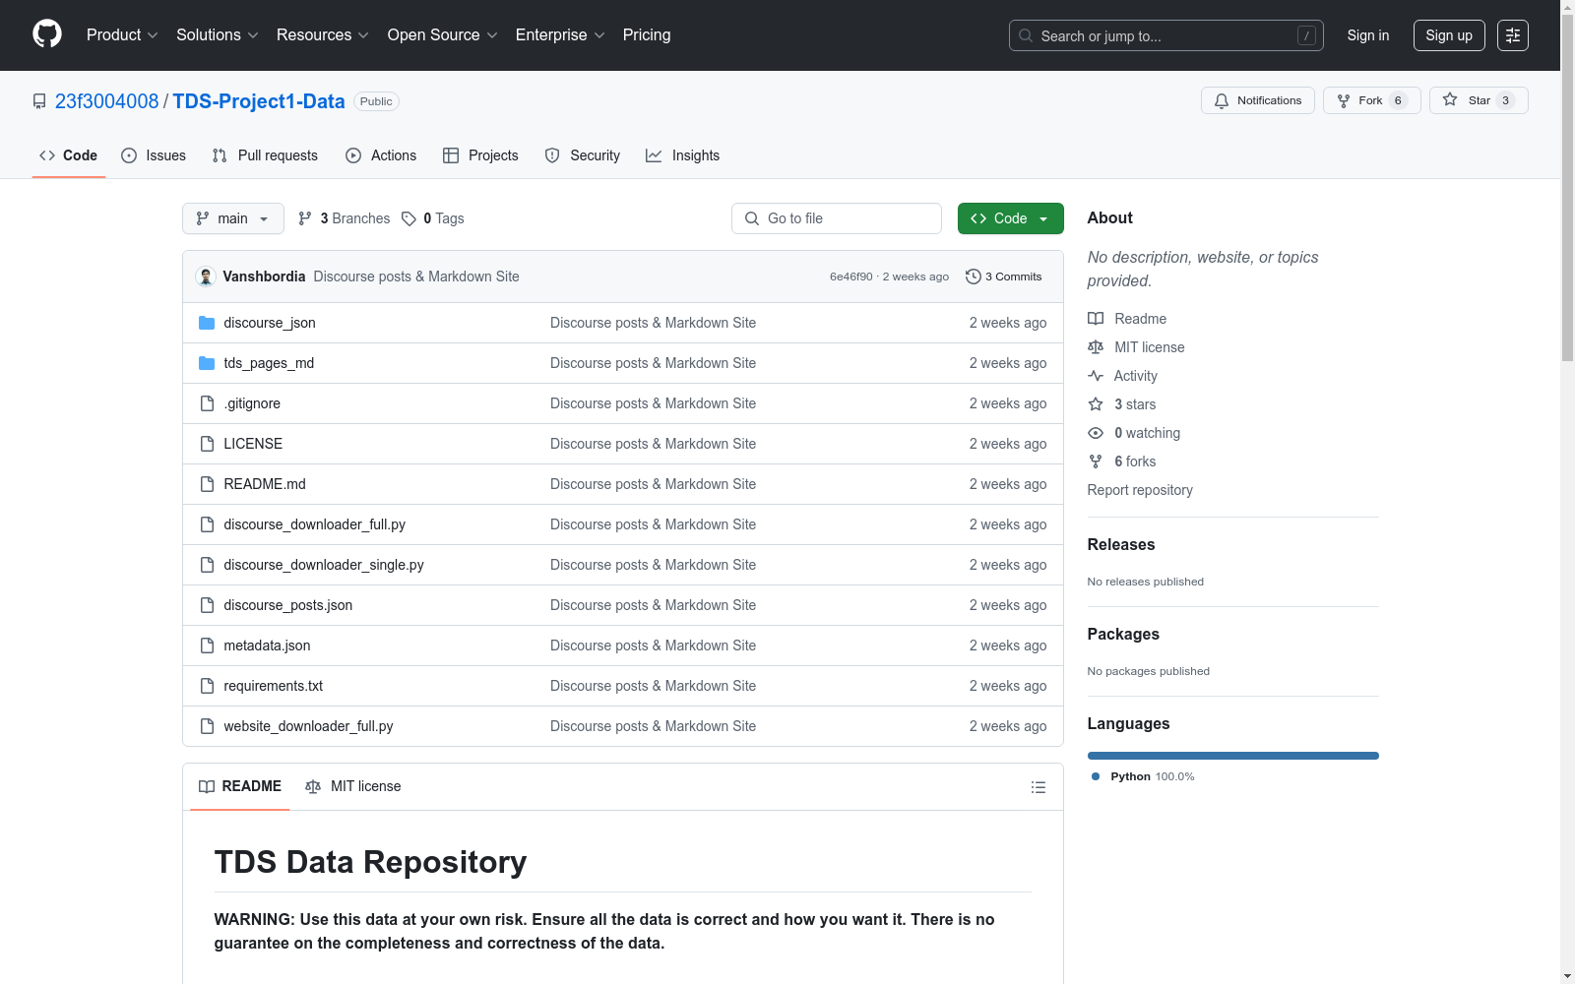
Task: Click the LICENSE file icon
Action: [x=207, y=444]
